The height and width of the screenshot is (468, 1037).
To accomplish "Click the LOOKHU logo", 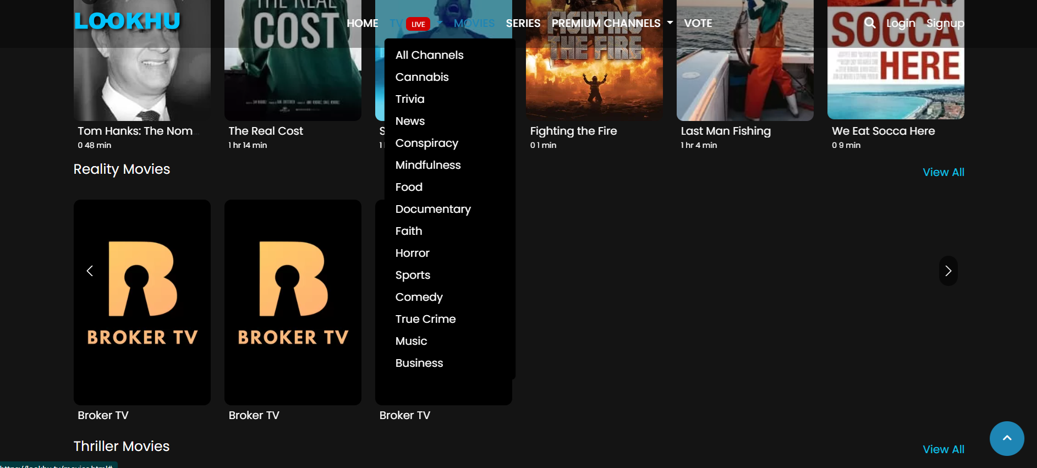I will pos(127,21).
